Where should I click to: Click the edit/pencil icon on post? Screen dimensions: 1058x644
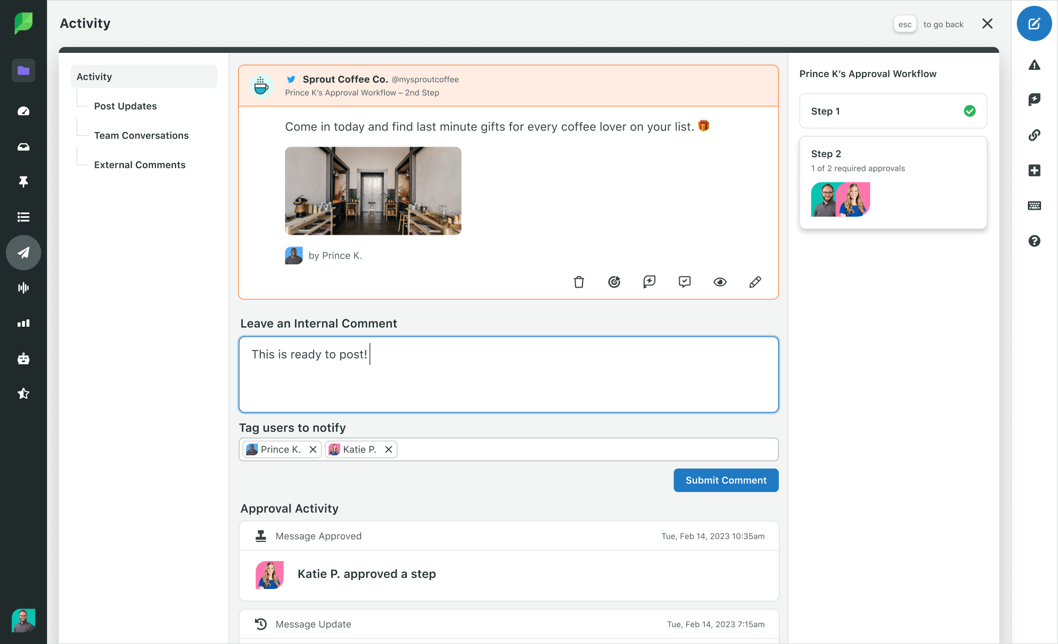pyautogui.click(x=755, y=282)
